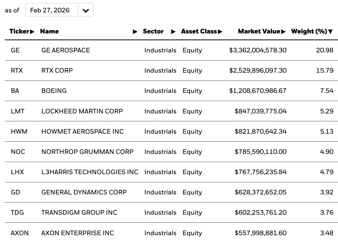Click the Name column header

[49, 31]
